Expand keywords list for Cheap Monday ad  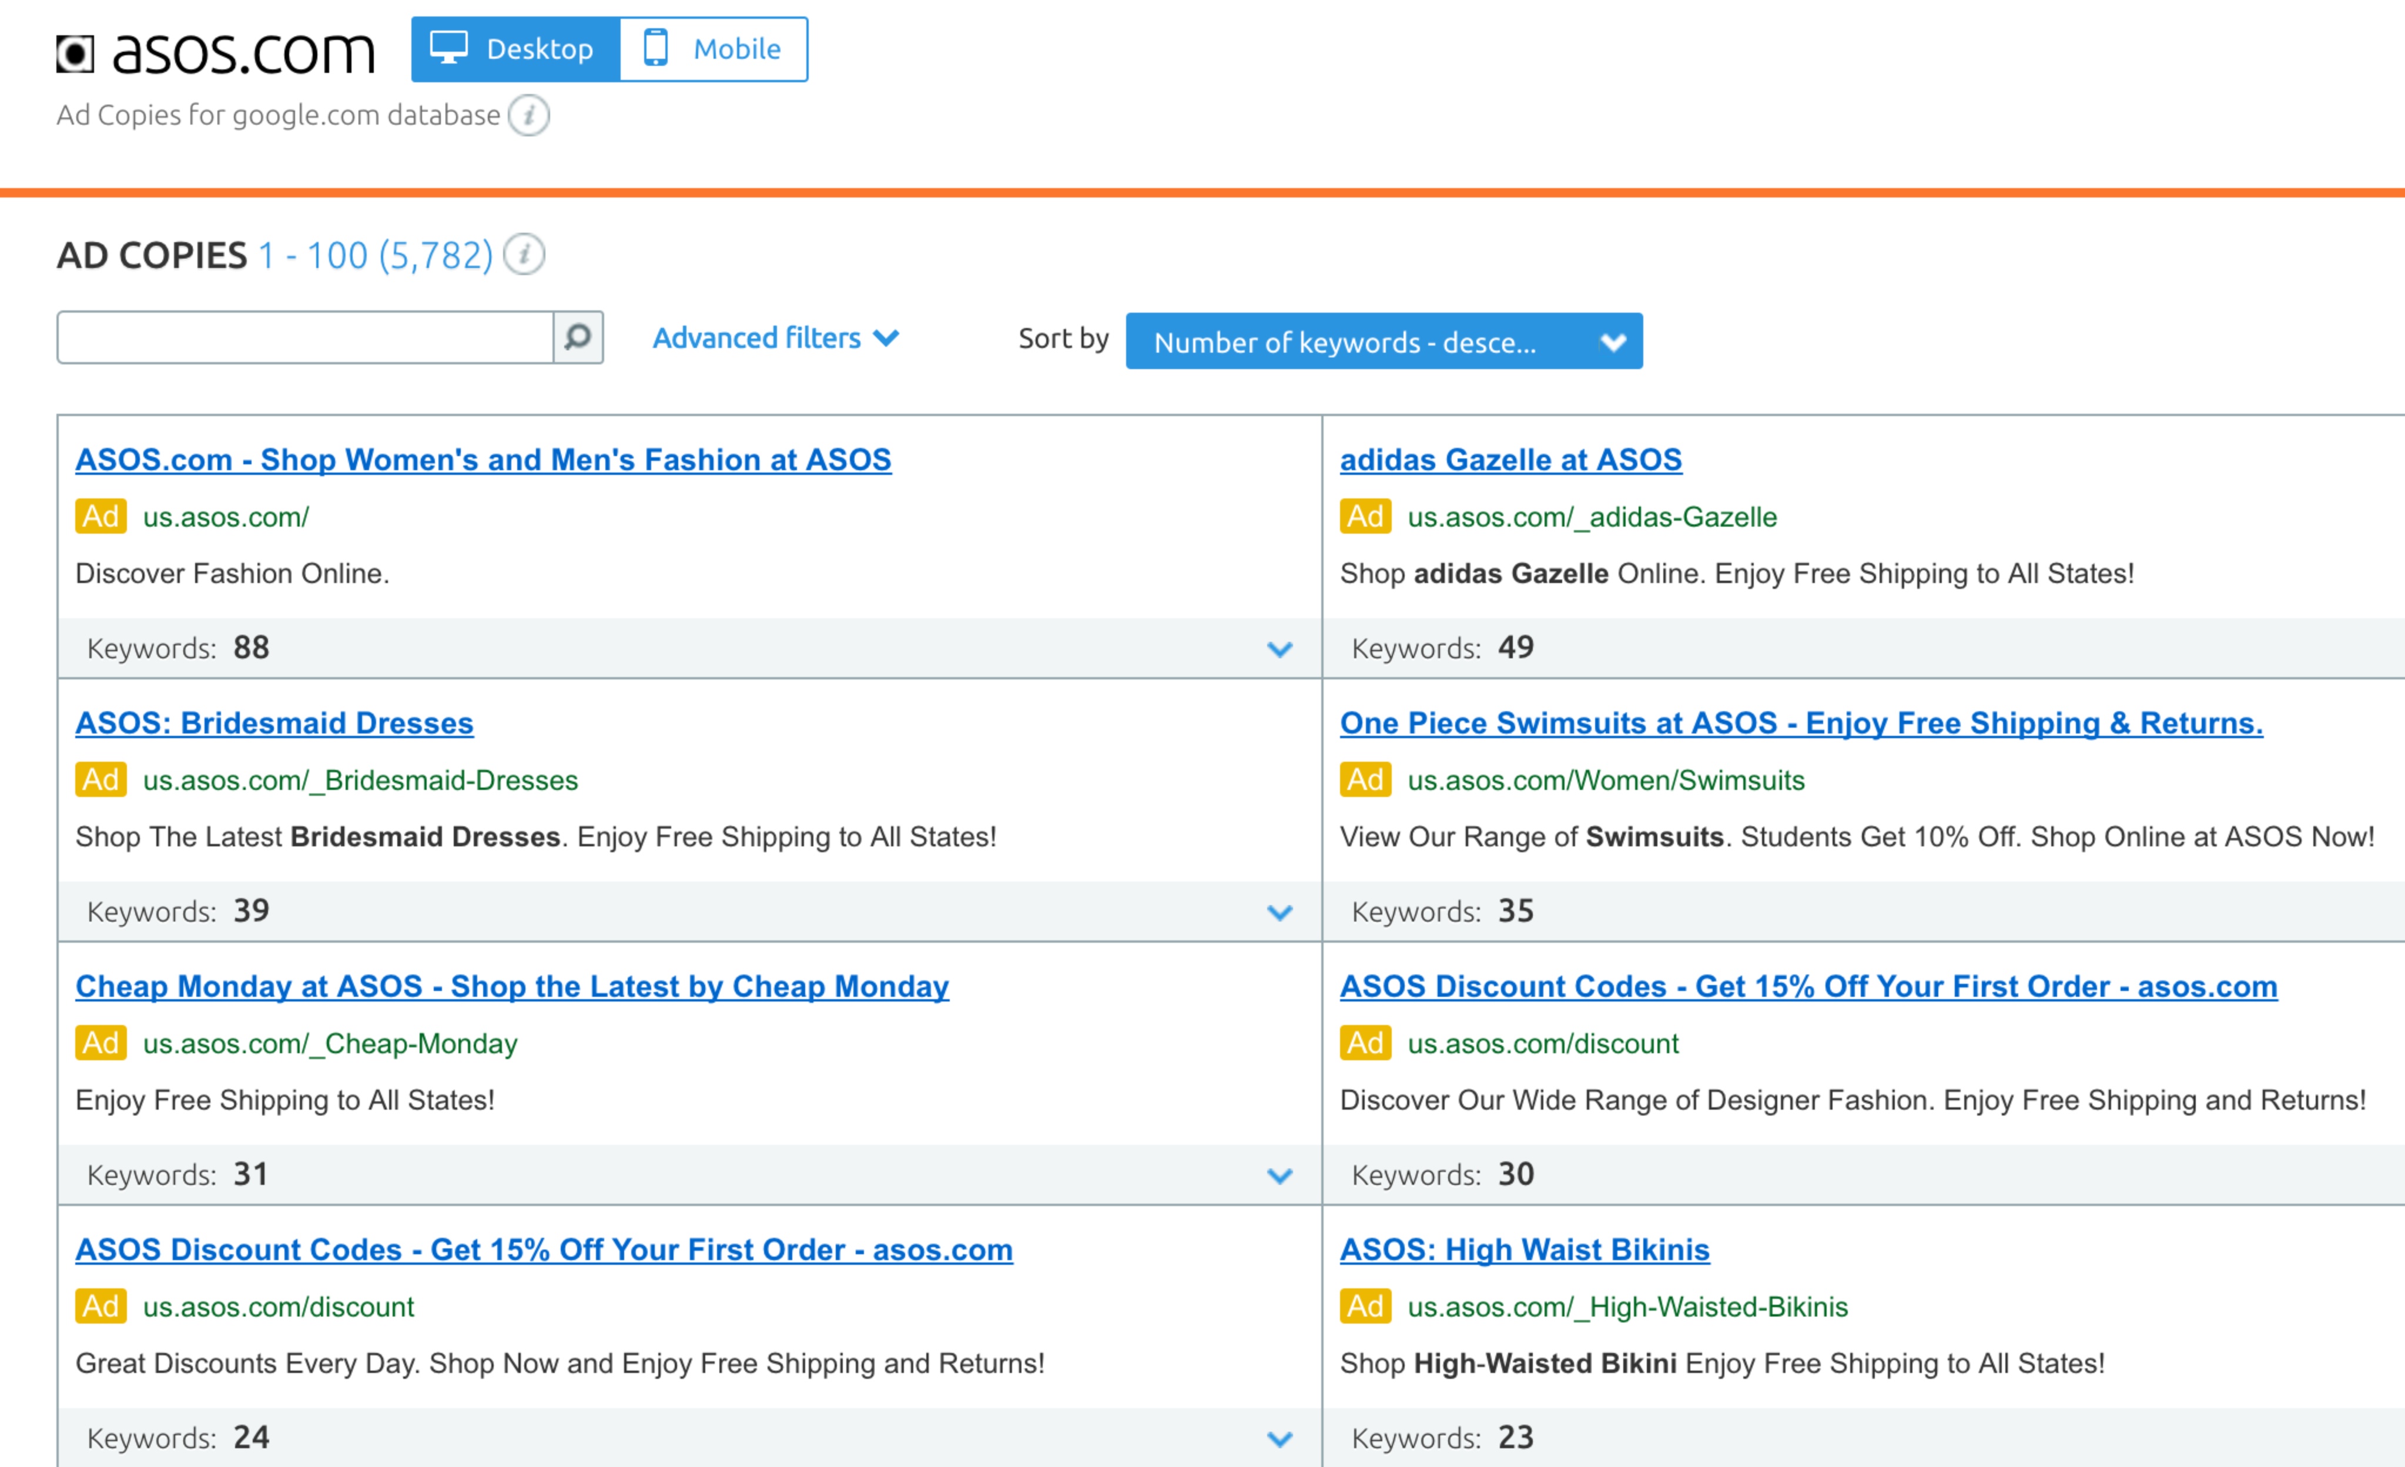point(1279,1176)
